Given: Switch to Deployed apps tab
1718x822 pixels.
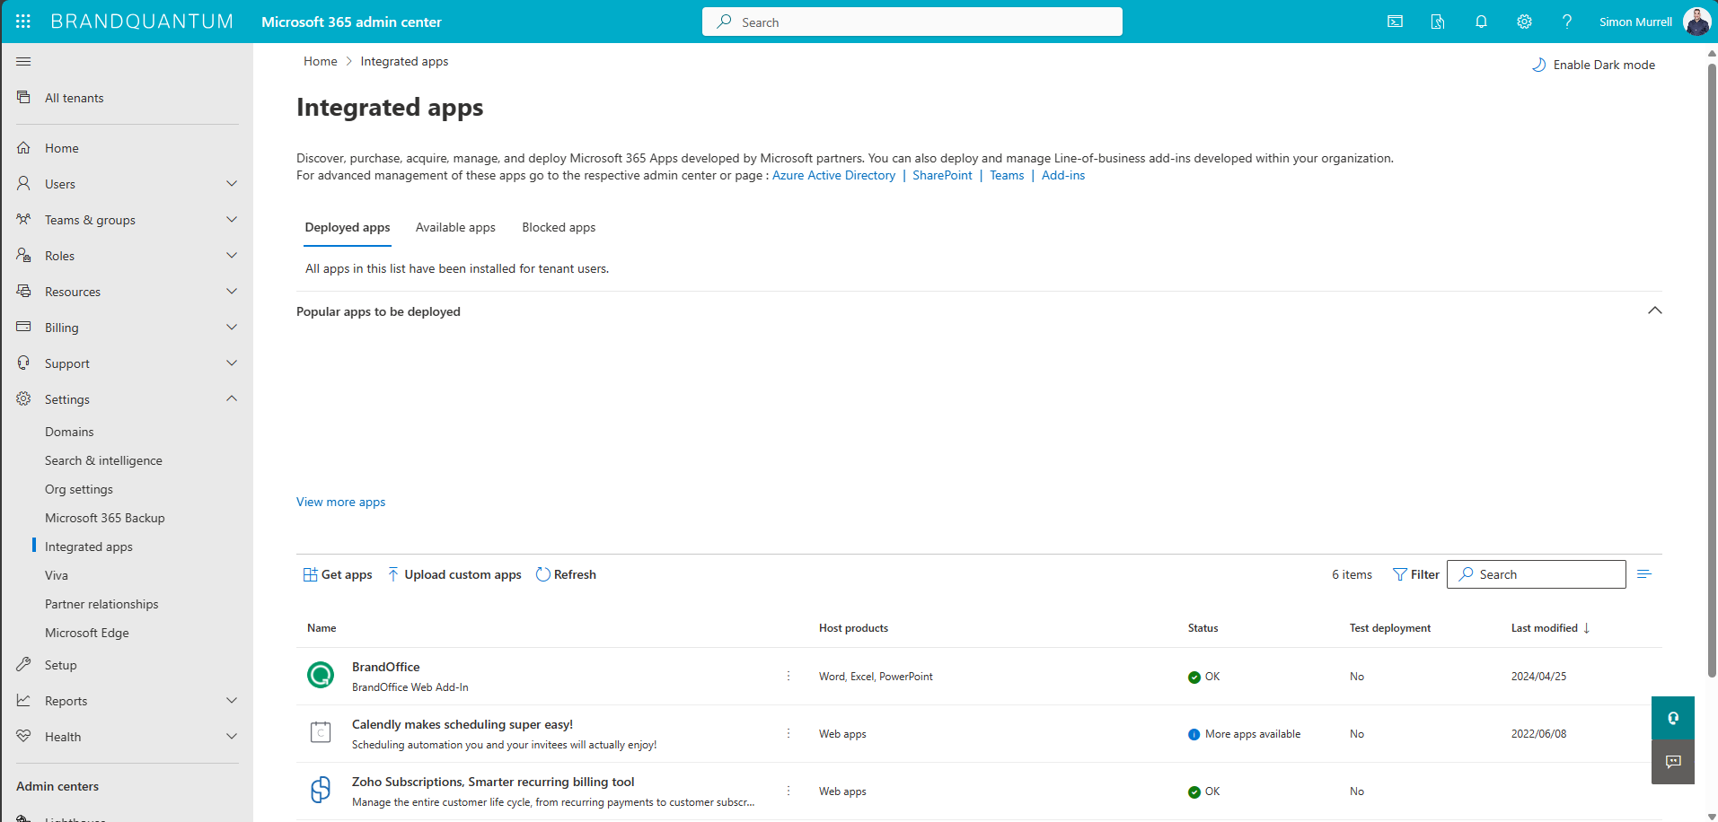Looking at the screenshot, I should click(x=348, y=228).
